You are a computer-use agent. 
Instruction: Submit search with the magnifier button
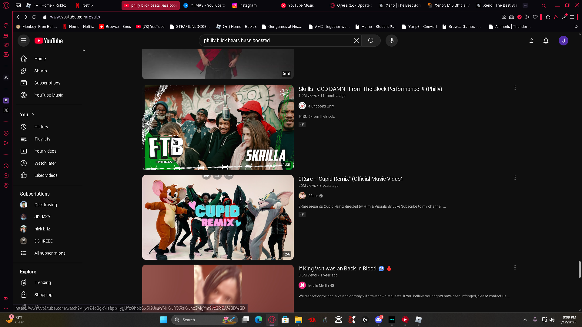(x=371, y=41)
